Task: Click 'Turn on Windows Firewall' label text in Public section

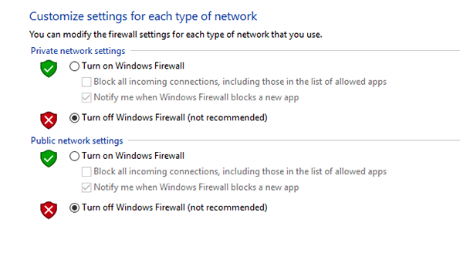Action: 133,156
